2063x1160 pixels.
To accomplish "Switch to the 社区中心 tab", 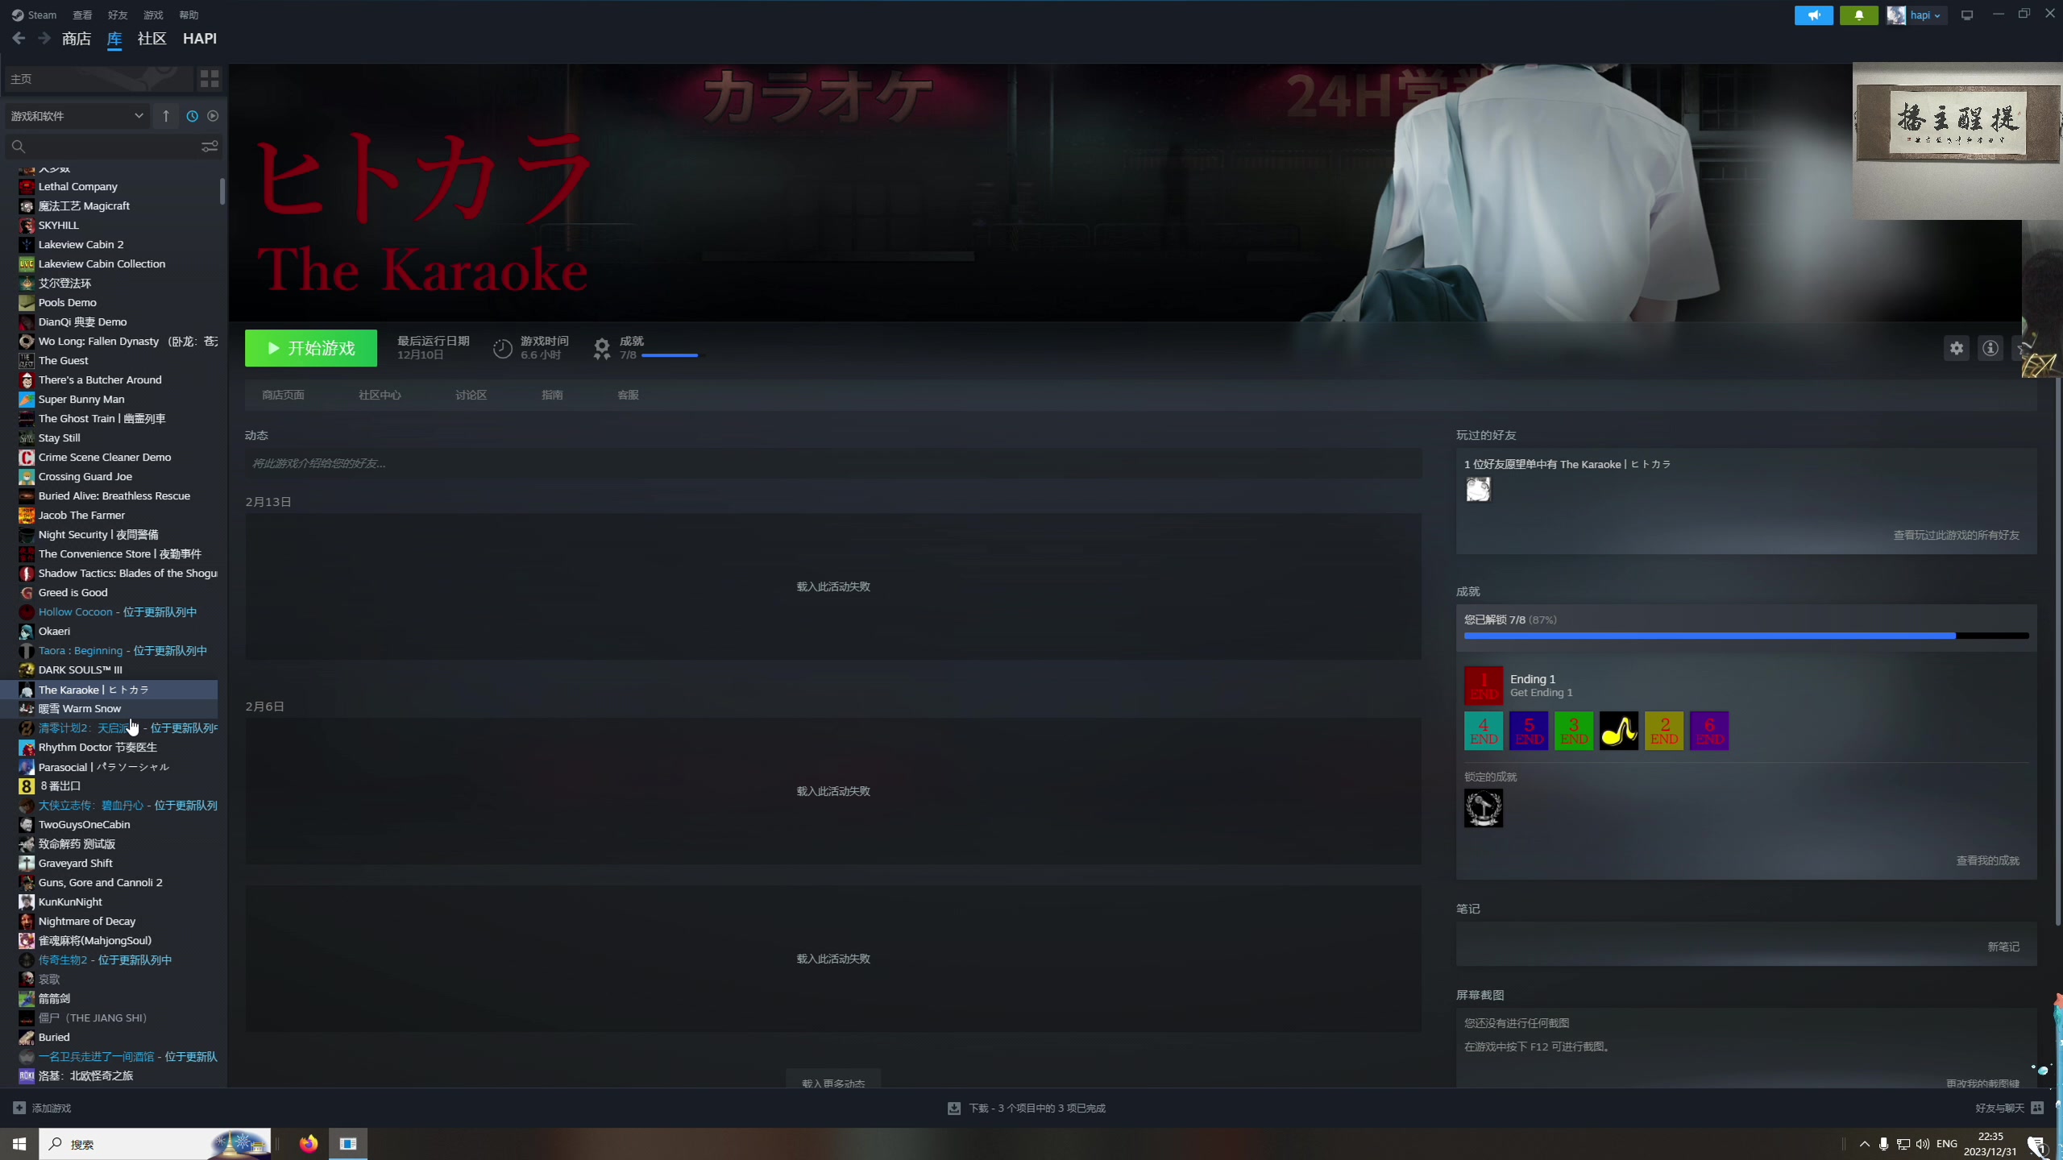I will [380, 395].
